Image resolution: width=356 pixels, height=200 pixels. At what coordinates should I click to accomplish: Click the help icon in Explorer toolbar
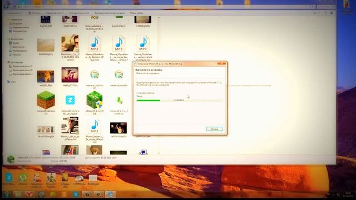(x=332, y=13)
